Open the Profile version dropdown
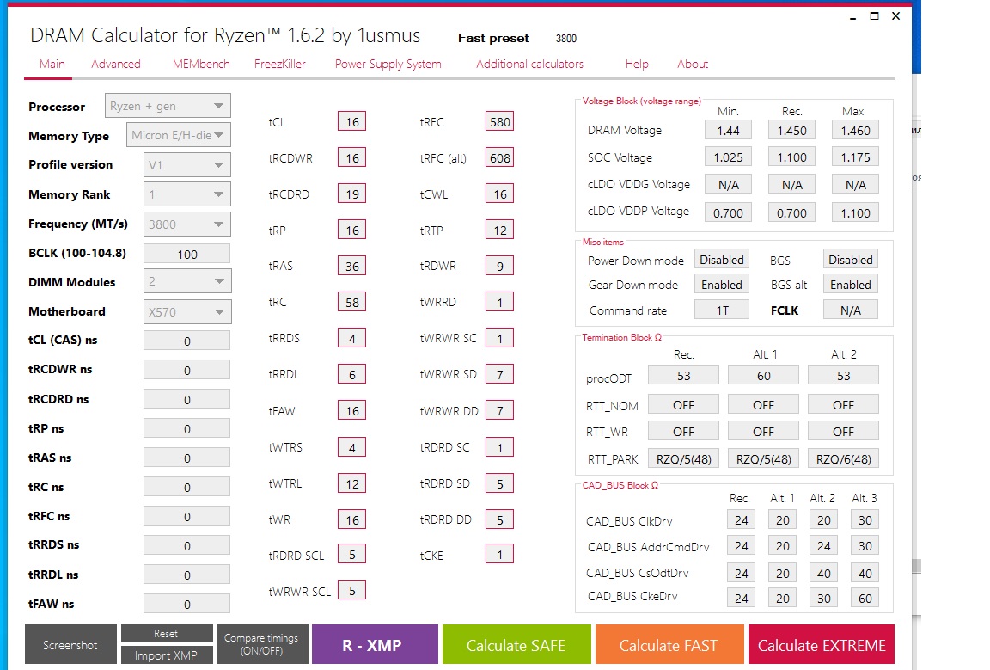Viewport: 990px width, 670px height. (x=186, y=165)
